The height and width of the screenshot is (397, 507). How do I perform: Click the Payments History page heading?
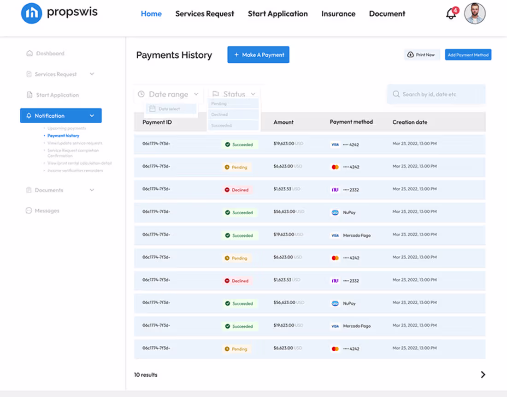pos(174,55)
